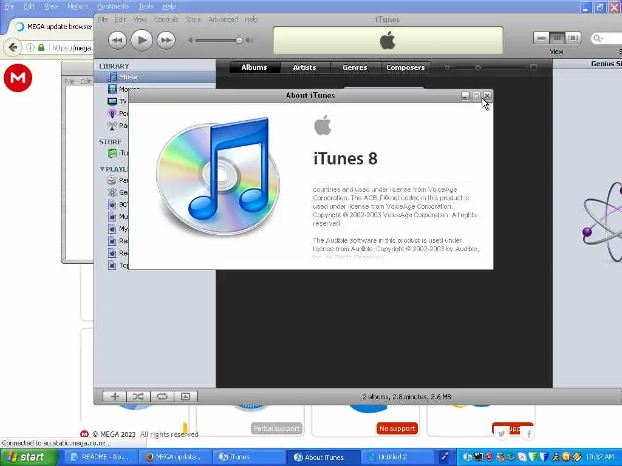This screenshot has width=622, height=466.
Task: Open the iTunes Help menu
Action: point(251,19)
